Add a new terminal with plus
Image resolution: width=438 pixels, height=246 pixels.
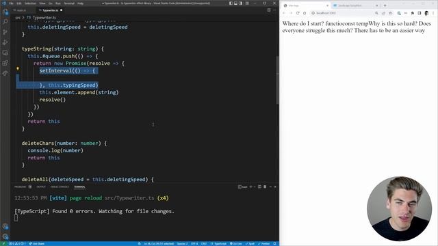(x=251, y=187)
